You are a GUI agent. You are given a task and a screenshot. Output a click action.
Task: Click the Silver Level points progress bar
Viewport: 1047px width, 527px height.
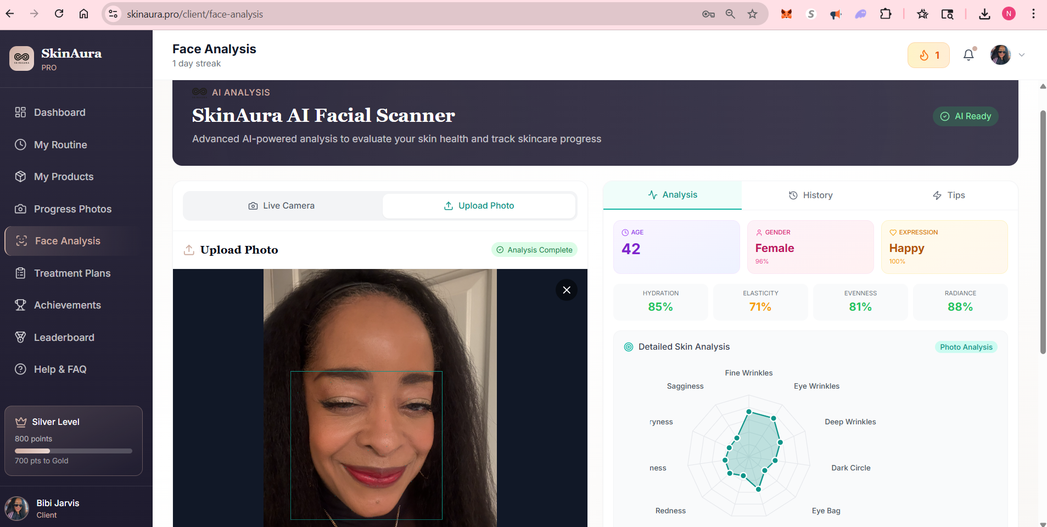74,451
